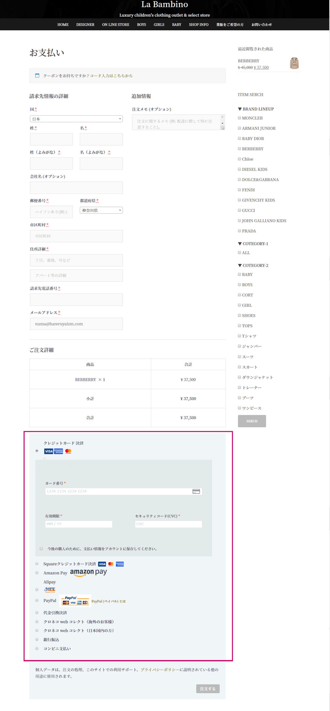Click the order notes scrollbar down arrow
The height and width of the screenshot is (711, 330).
pos(222,123)
